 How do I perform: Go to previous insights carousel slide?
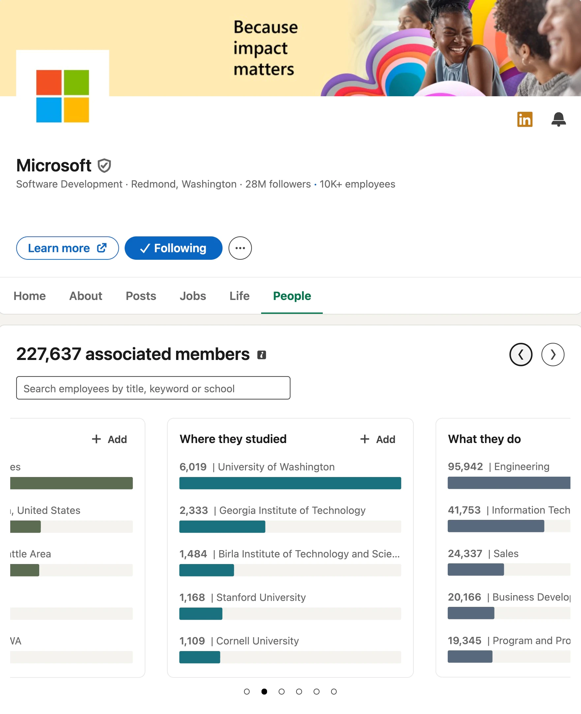[x=520, y=354]
